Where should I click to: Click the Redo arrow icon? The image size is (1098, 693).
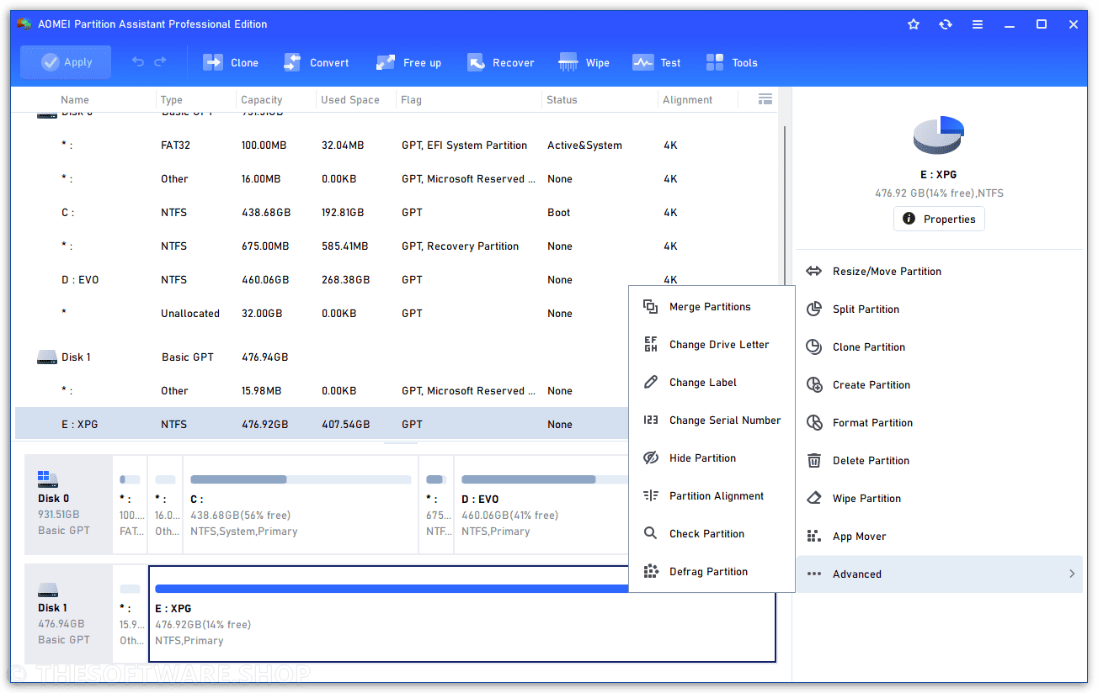click(160, 61)
